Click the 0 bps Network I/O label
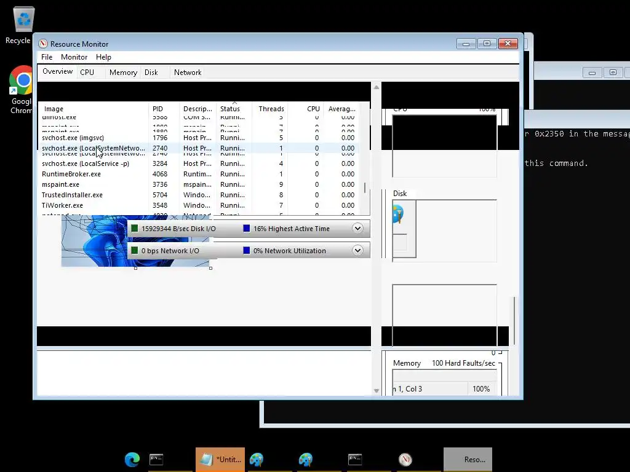The height and width of the screenshot is (472, 630). (x=170, y=251)
